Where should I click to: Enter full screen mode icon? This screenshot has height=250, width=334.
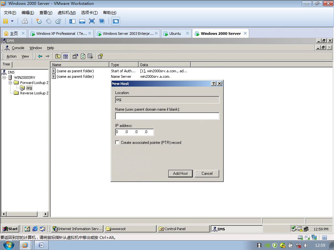pos(92,21)
